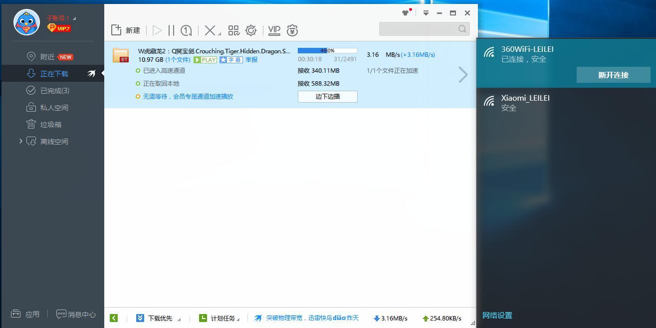Open 消息中心 message center
This screenshot has height=328, width=656.
(x=75, y=314)
